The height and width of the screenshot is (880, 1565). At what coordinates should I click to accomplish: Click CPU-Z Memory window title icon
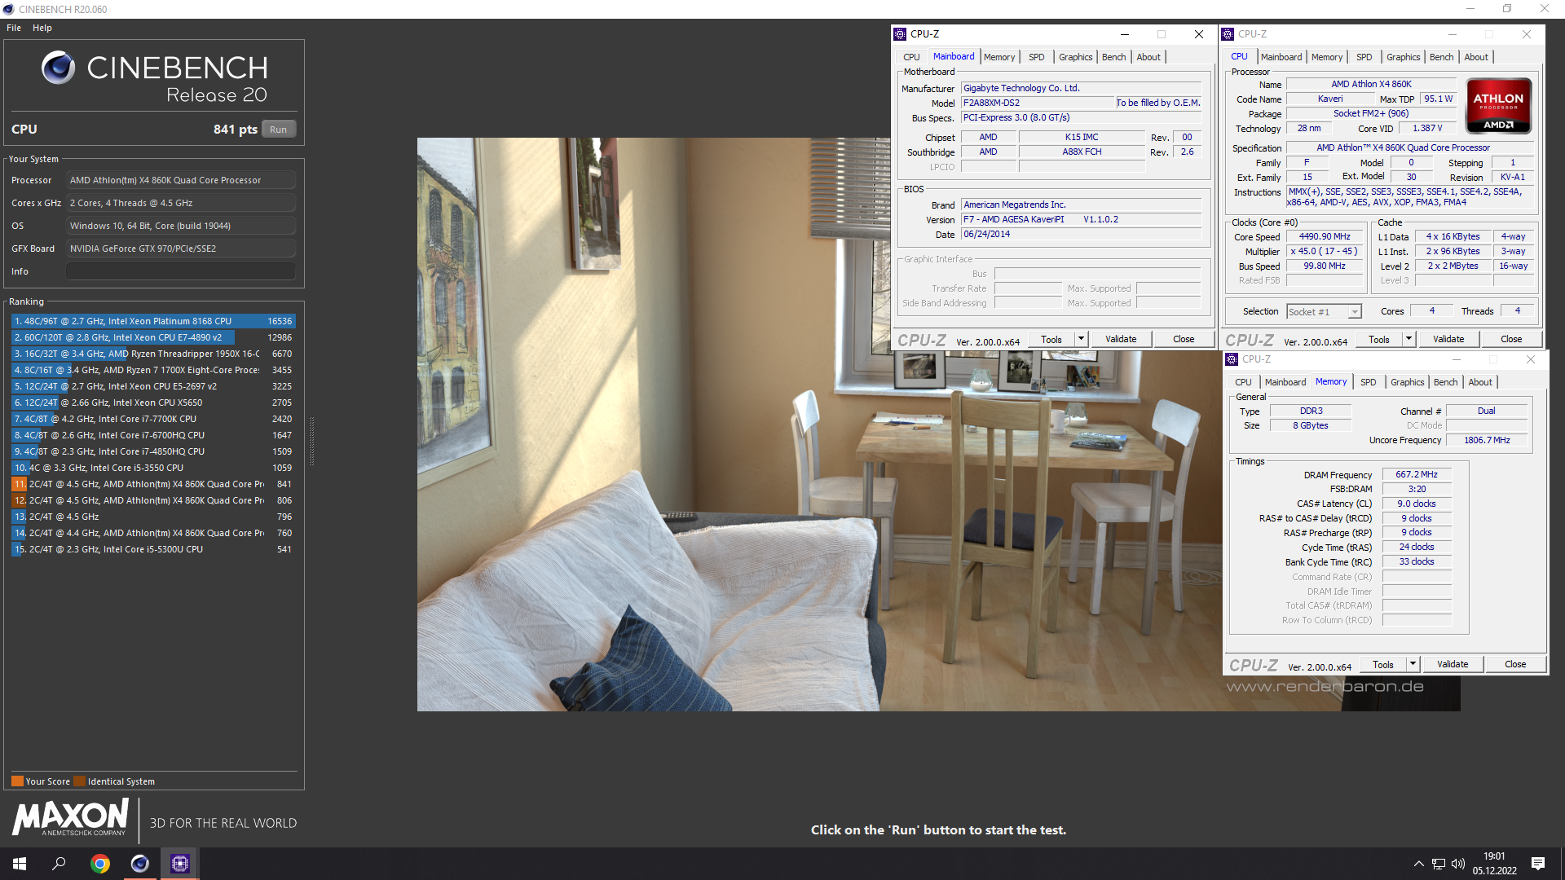pyautogui.click(x=1232, y=359)
